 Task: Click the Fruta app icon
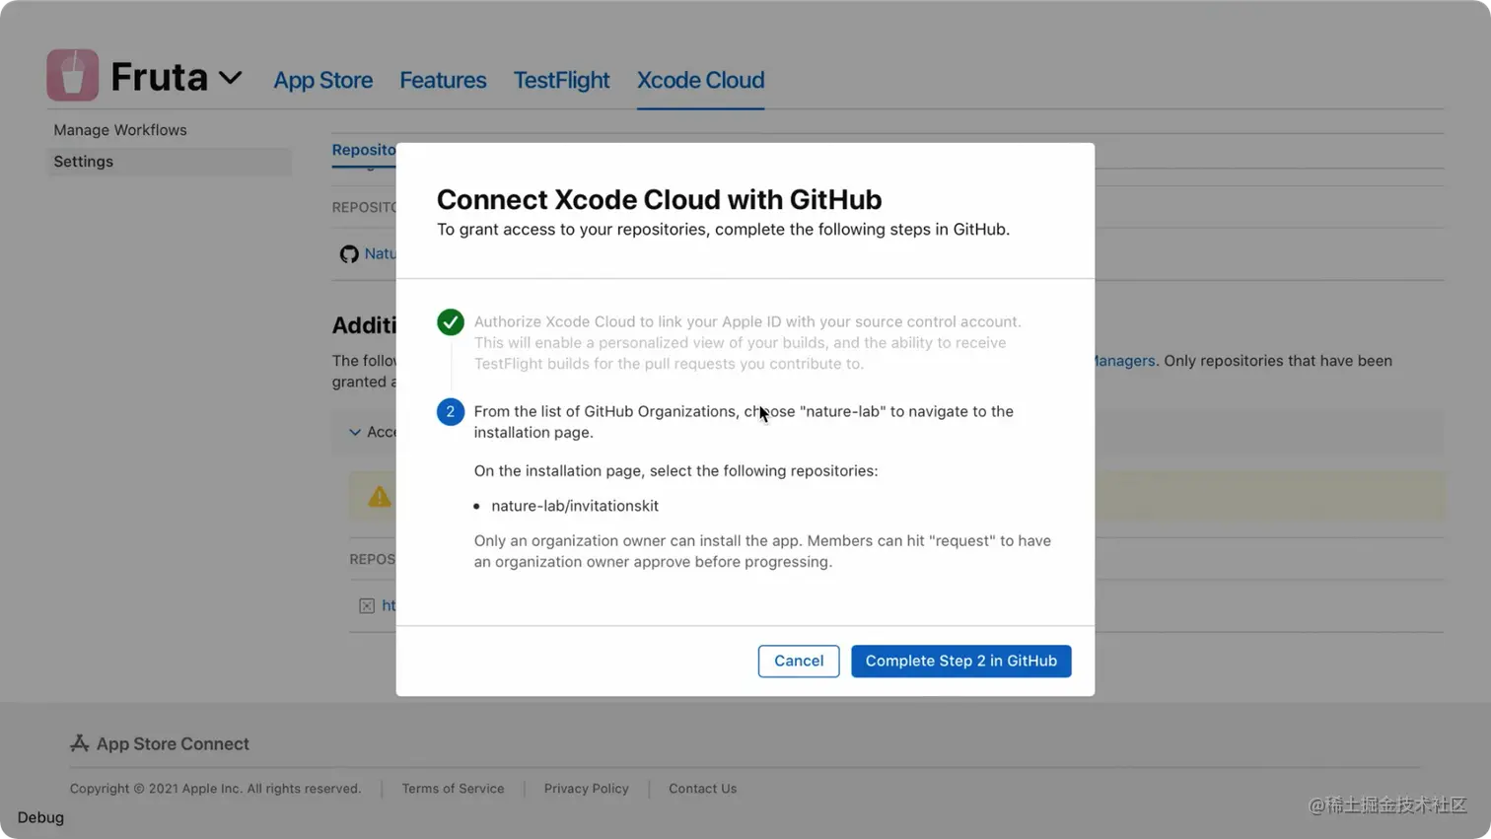(72, 75)
